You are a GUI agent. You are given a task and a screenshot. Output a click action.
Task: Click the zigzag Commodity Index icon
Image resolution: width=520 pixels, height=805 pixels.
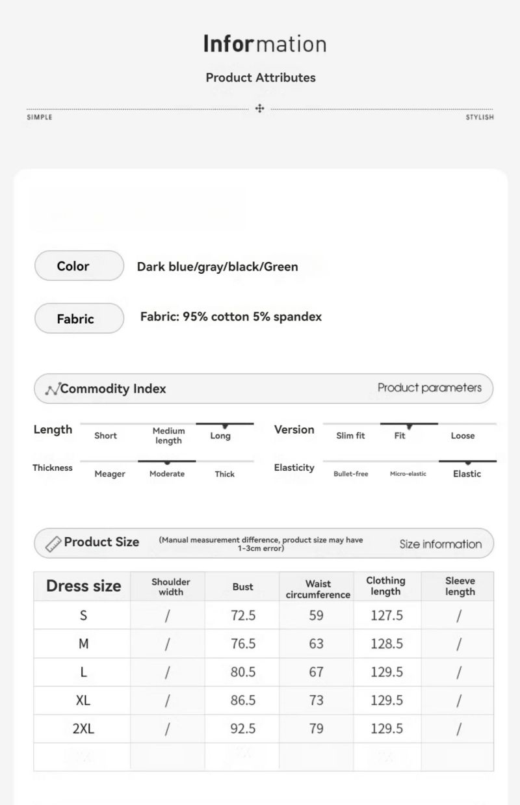(x=52, y=389)
